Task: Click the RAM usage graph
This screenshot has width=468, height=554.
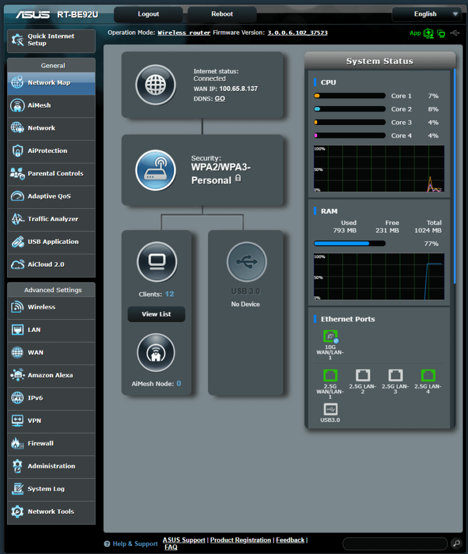Action: pos(379,276)
